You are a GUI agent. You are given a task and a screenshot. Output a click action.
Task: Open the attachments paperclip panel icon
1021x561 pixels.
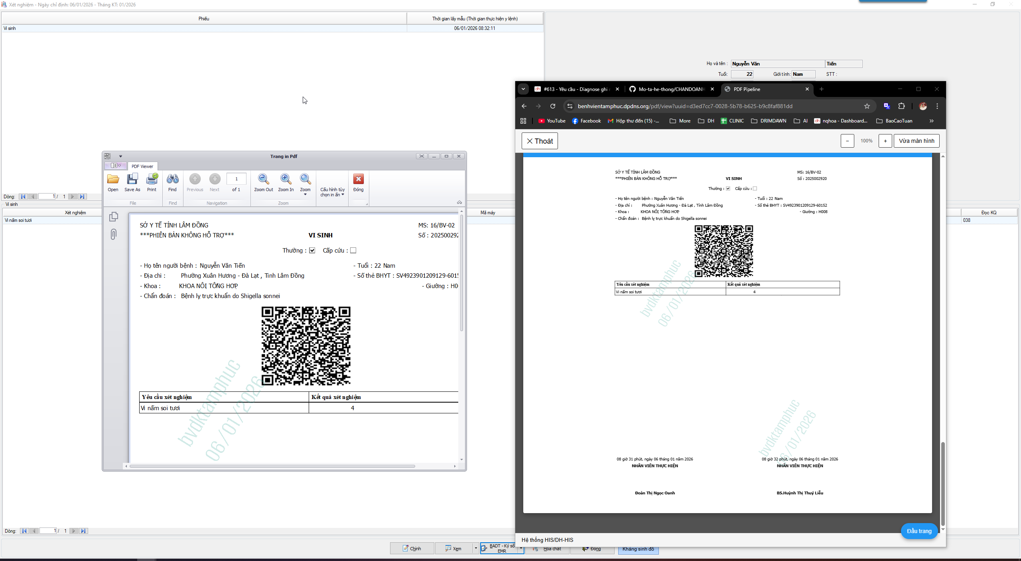click(114, 234)
